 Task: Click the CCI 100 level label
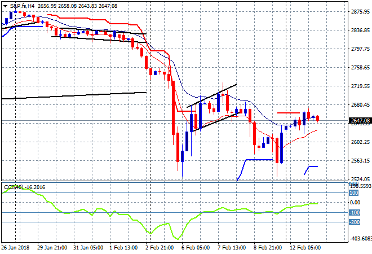pos(353,192)
